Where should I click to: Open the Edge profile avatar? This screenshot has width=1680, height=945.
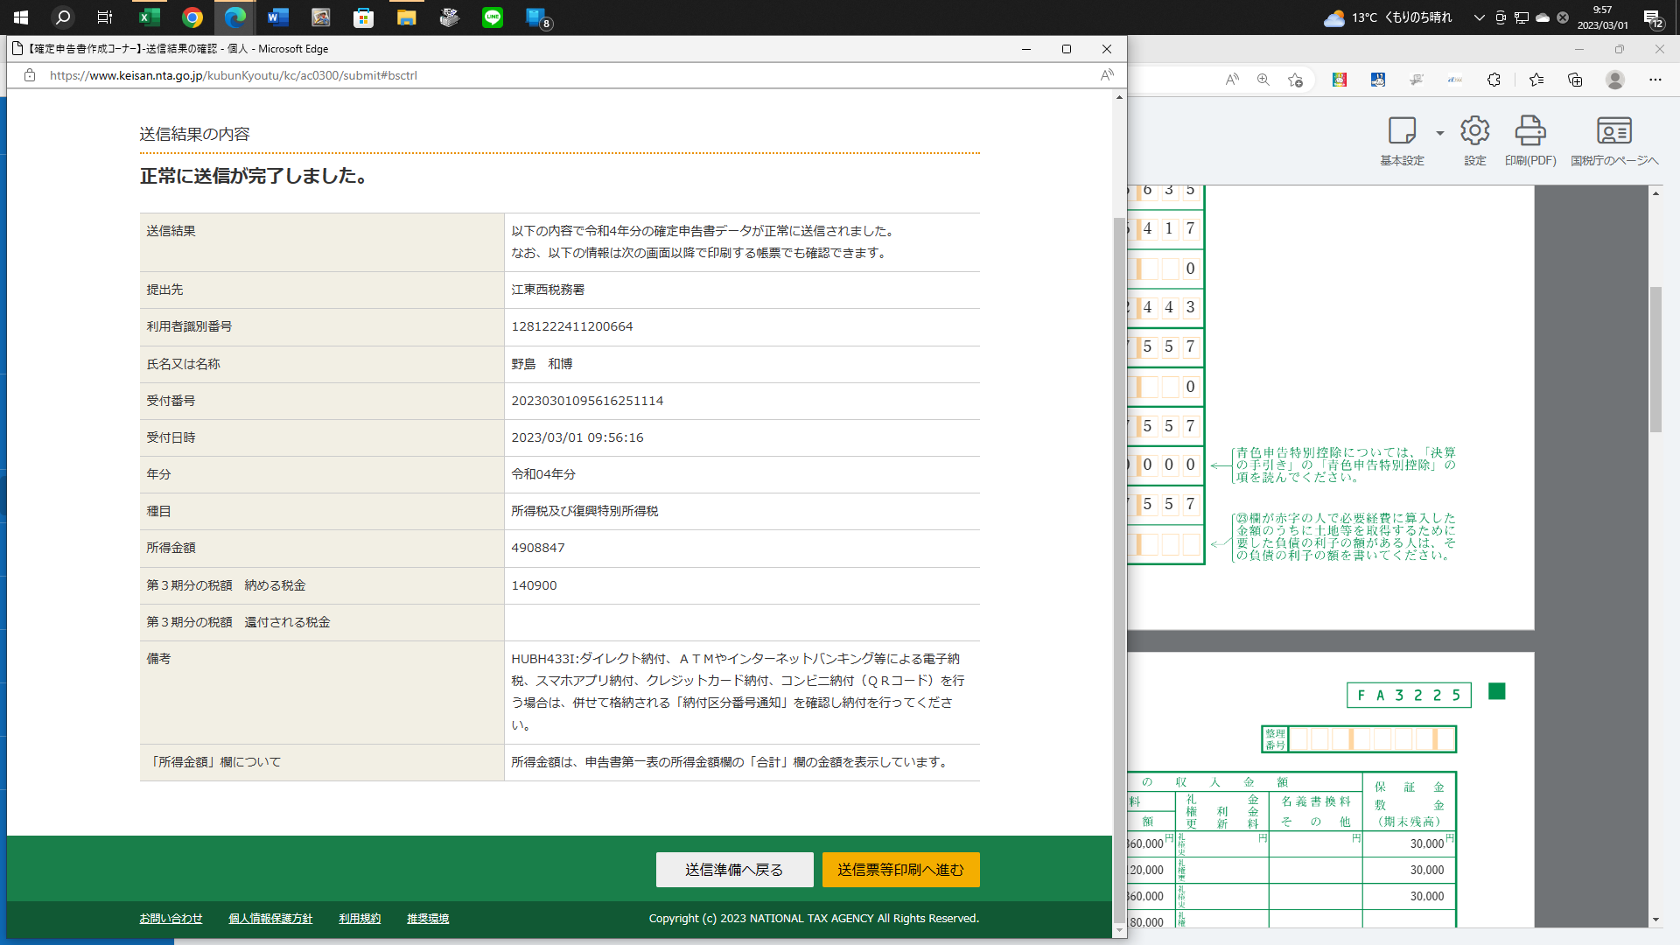click(x=1615, y=80)
